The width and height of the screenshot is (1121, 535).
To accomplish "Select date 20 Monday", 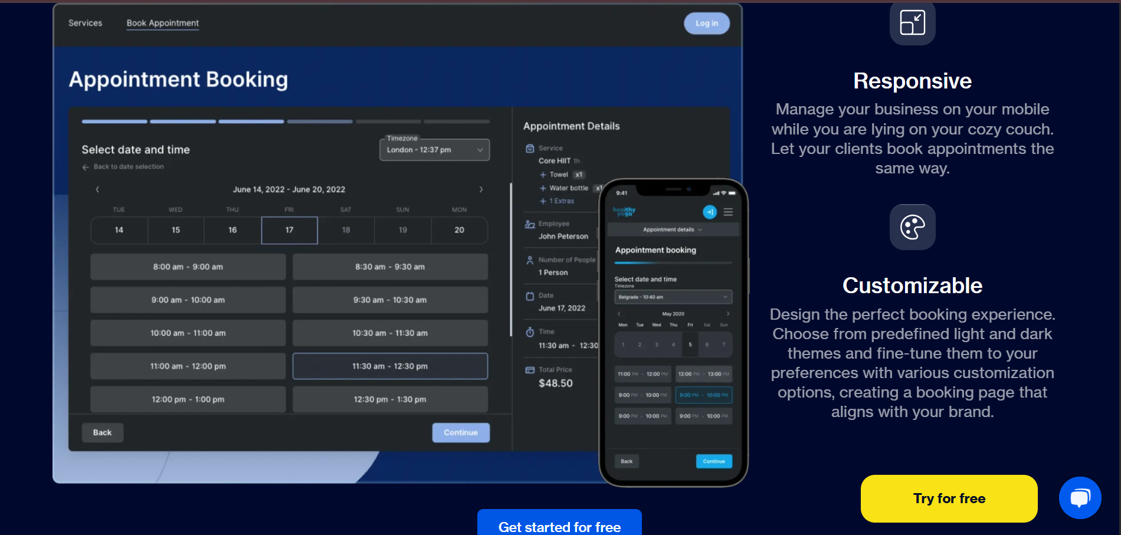I will pyautogui.click(x=459, y=230).
